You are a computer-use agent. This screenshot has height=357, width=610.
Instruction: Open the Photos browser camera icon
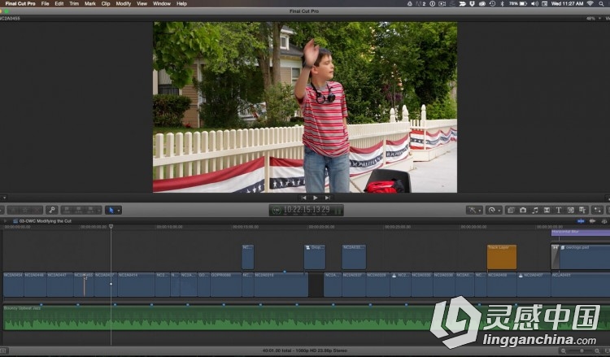point(523,211)
